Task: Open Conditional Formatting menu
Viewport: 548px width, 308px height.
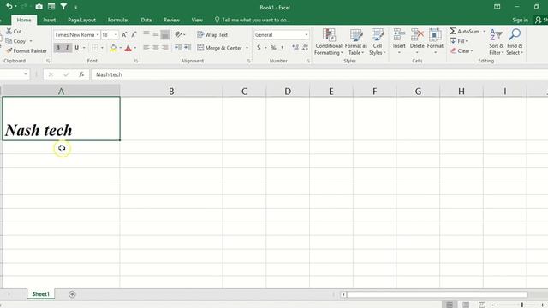Action: pos(329,42)
